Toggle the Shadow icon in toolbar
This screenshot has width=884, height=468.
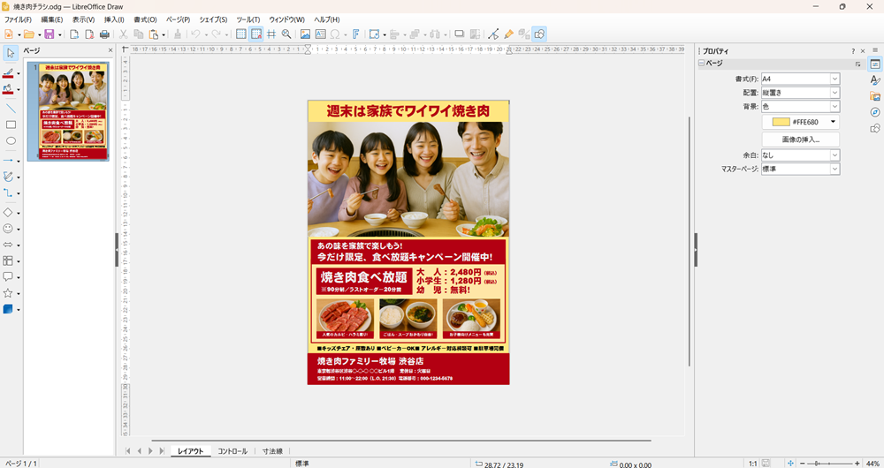coord(459,34)
